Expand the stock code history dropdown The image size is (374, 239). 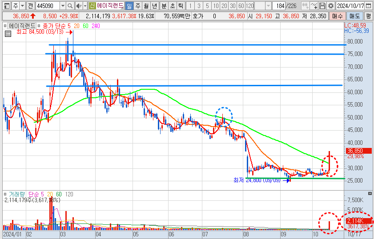(x=63, y=6)
